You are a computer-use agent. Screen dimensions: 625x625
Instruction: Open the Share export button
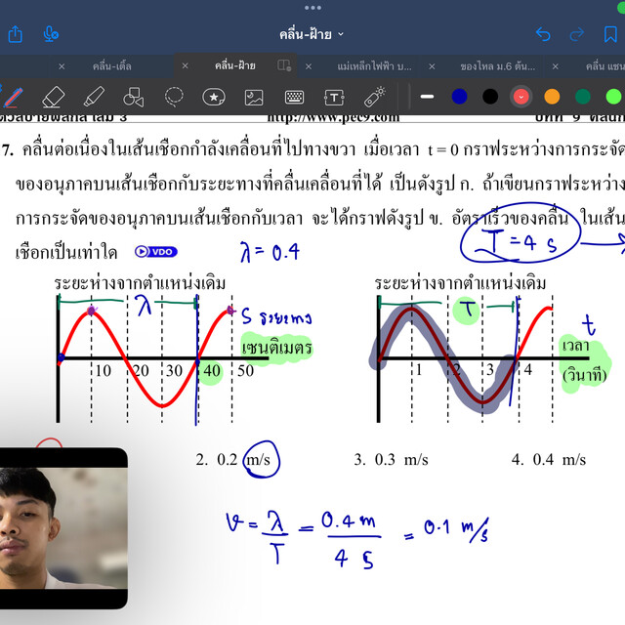coord(15,34)
